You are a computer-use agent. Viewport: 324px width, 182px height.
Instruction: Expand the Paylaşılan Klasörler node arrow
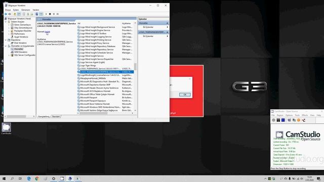pyautogui.click(x=9, y=31)
